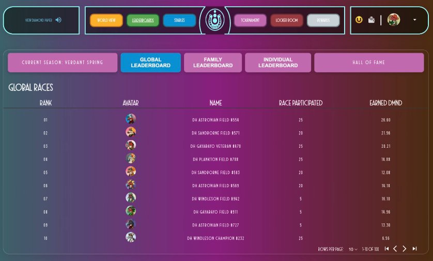
Task: Open the View Diamond Paper link
Action: click(39, 20)
